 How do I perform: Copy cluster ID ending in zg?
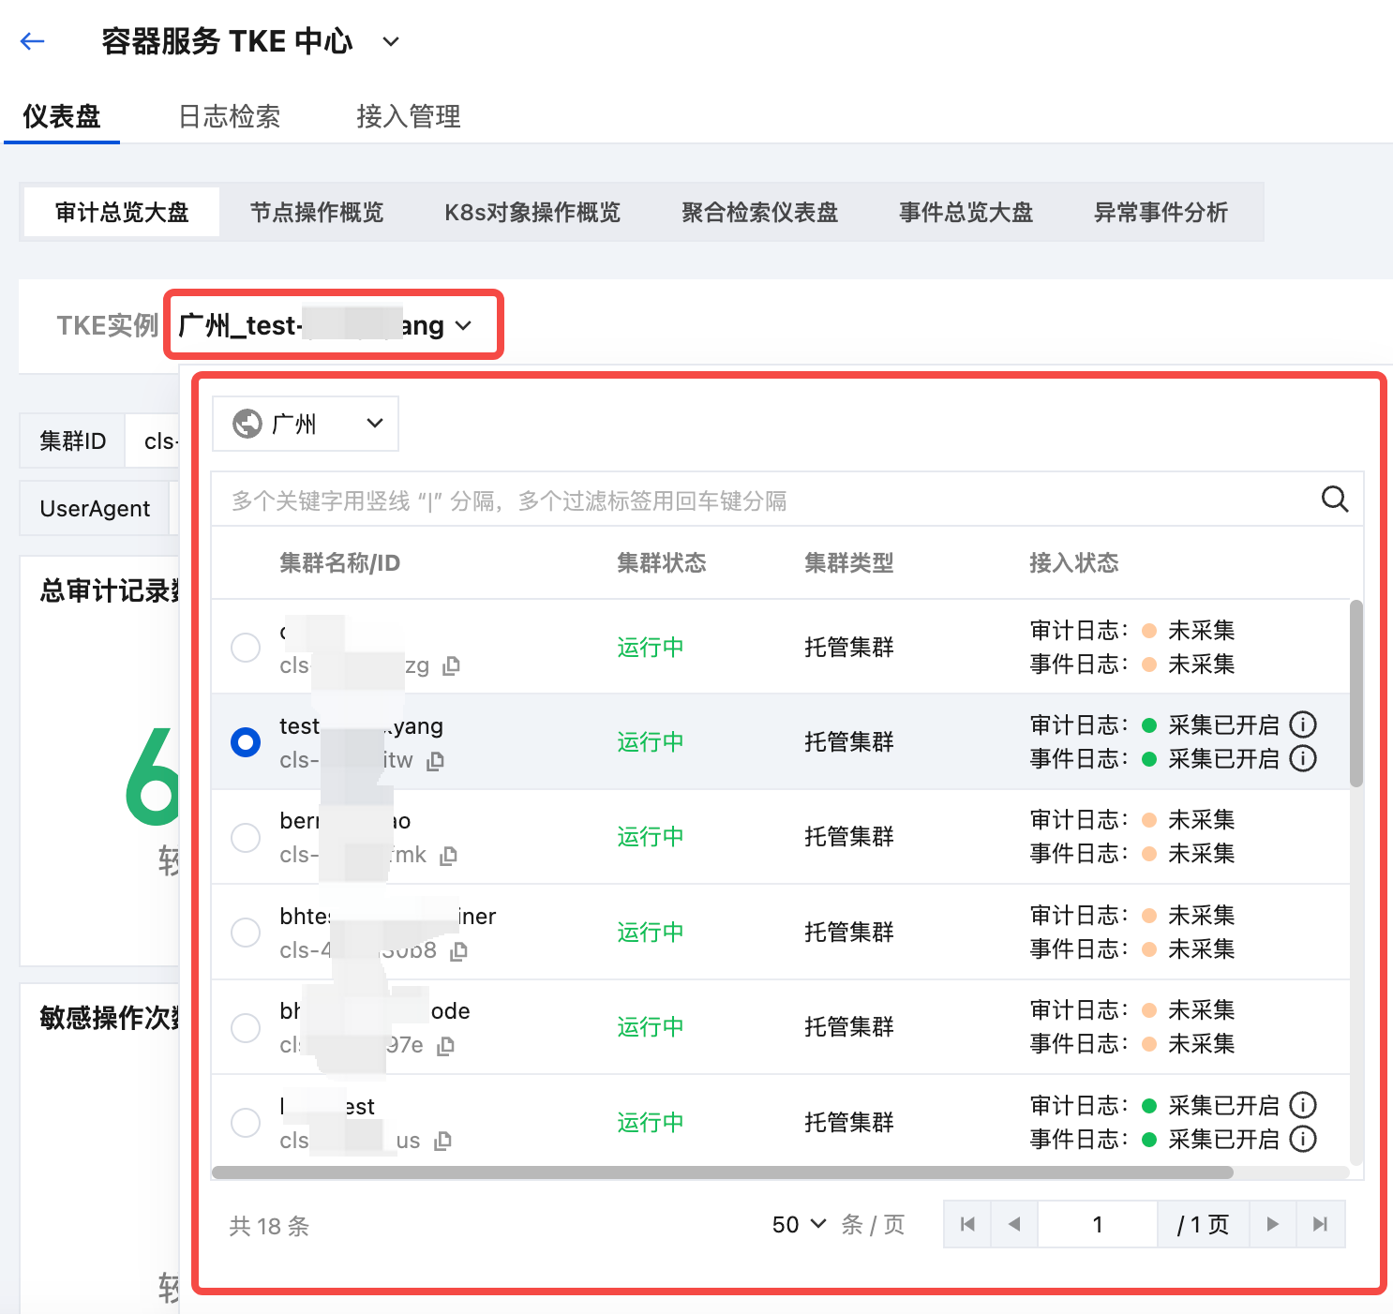click(452, 665)
